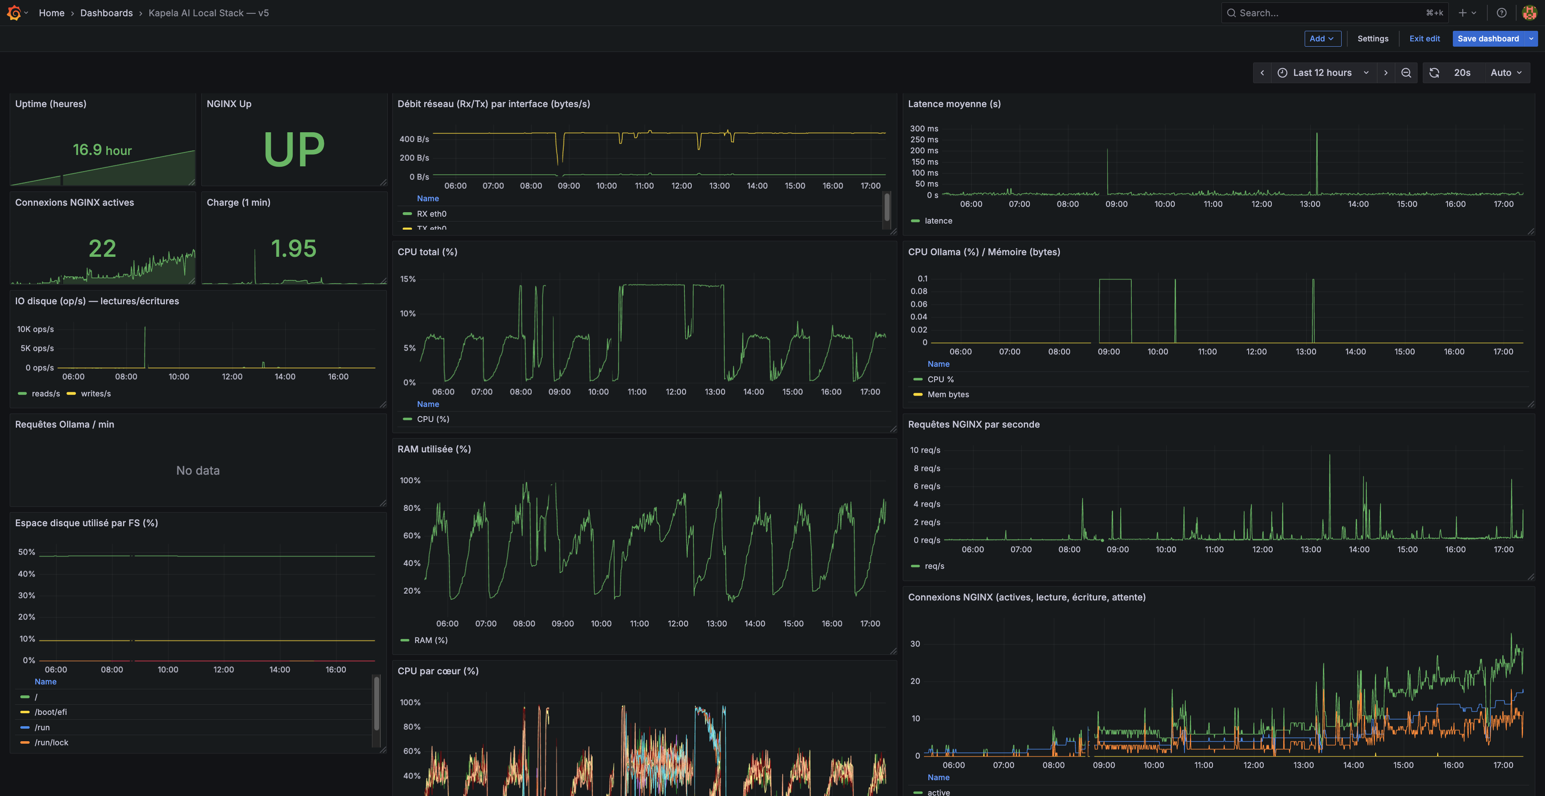This screenshot has width=1545, height=796.
Task: Hide the RX eth0 series in network panel
Action: pyautogui.click(x=432, y=213)
